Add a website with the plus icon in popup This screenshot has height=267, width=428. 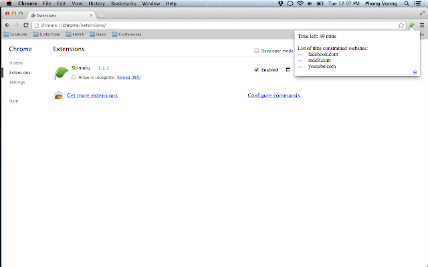click(x=415, y=72)
